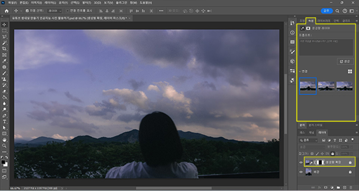Select the Rectangle shape tool
This screenshot has width=359, height=191.
4,134
